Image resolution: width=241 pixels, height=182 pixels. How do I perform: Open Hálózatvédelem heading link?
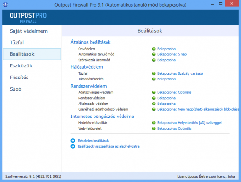(87, 67)
